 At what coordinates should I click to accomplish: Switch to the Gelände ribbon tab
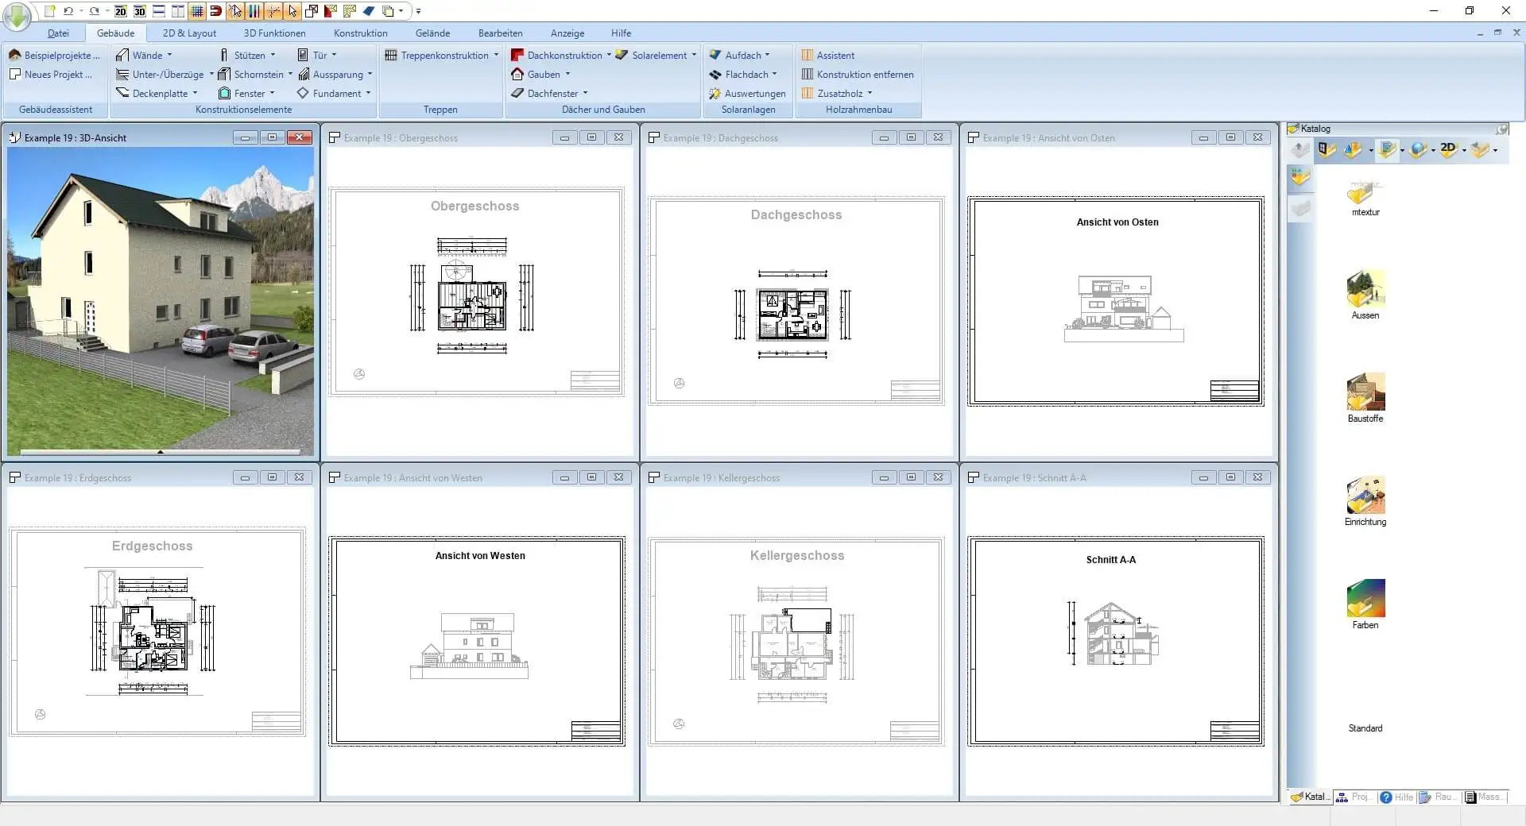[x=432, y=33]
